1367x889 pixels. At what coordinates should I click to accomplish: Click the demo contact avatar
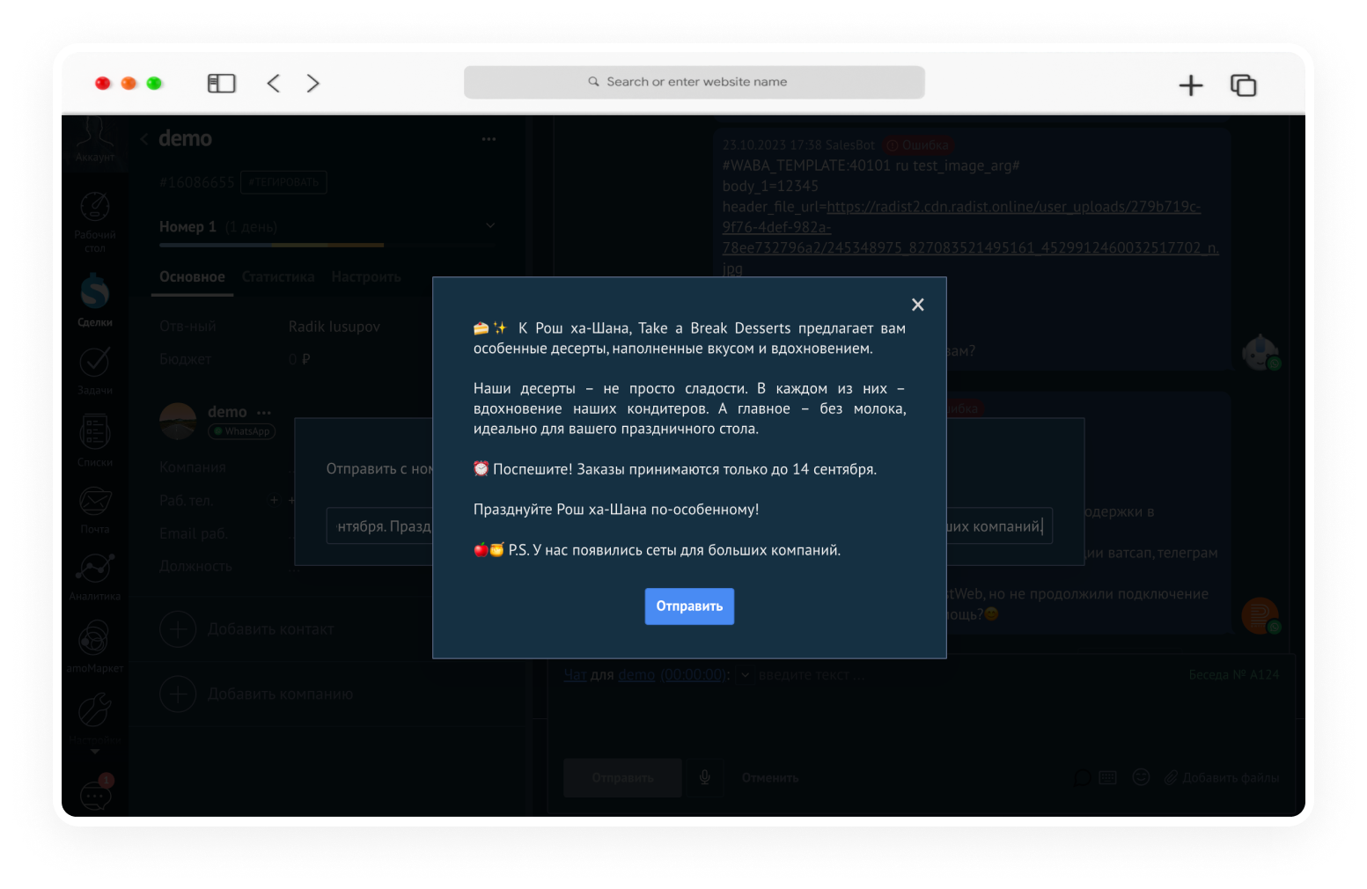click(178, 421)
